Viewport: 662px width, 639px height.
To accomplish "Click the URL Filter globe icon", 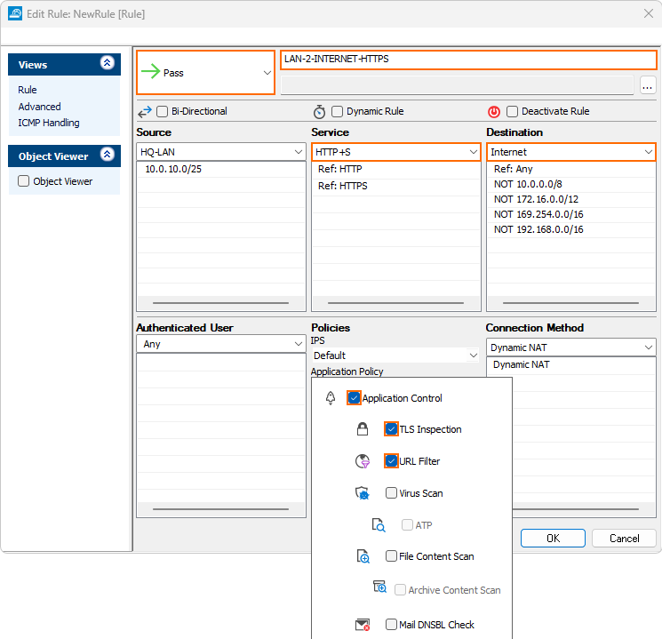I will tap(363, 461).
